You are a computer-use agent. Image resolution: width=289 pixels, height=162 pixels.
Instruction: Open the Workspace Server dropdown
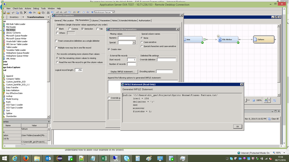[113, 13]
